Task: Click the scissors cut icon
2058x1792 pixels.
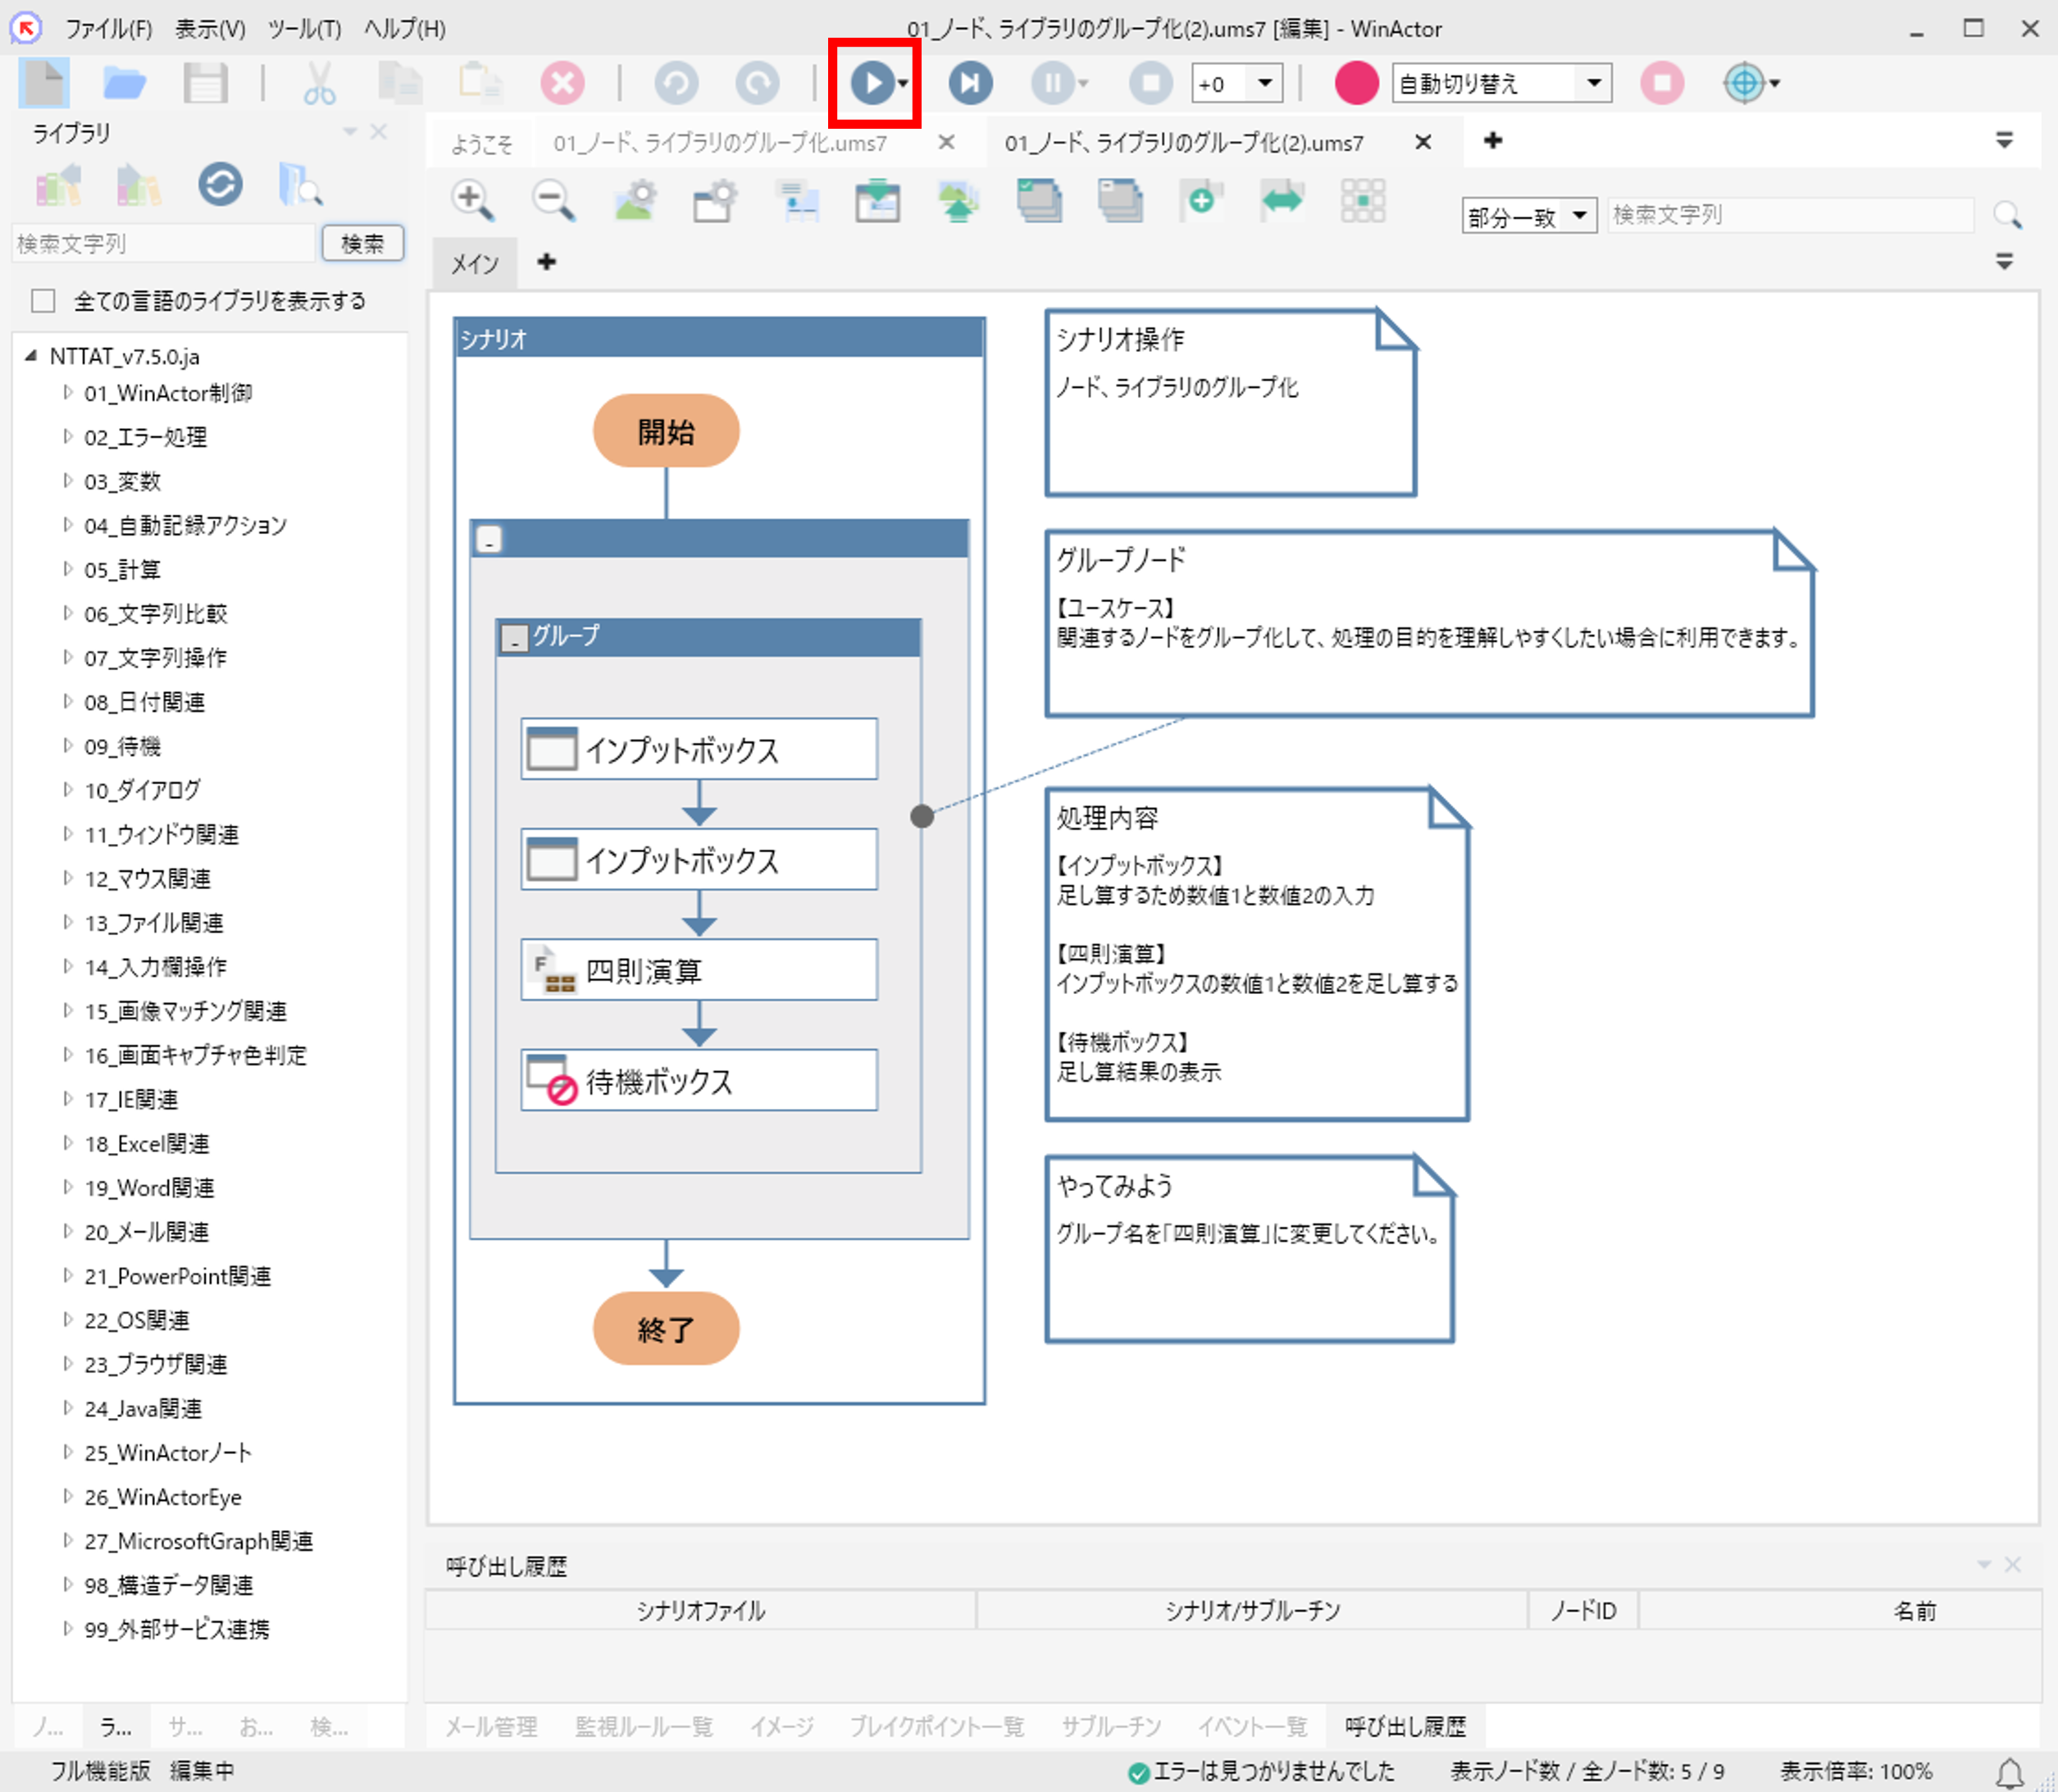Action: pos(320,83)
